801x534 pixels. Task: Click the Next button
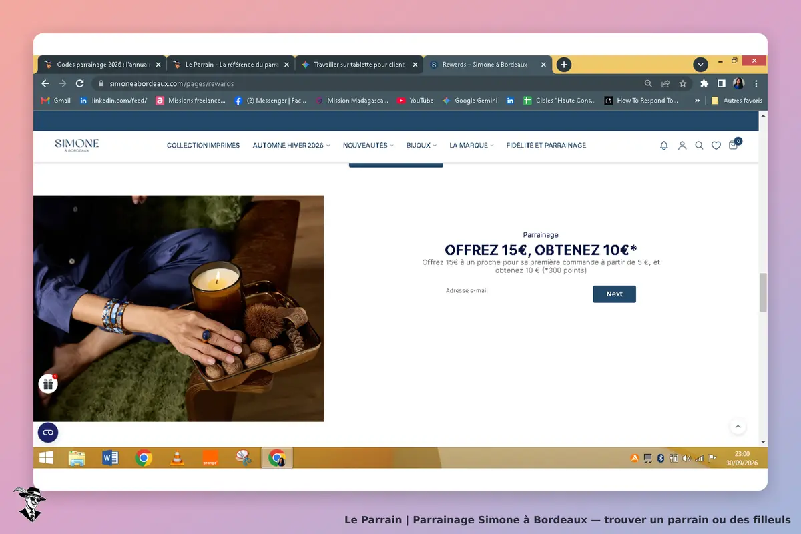coord(614,294)
